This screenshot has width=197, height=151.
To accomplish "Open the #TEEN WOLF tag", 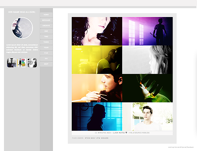I will [x=90, y=138].
